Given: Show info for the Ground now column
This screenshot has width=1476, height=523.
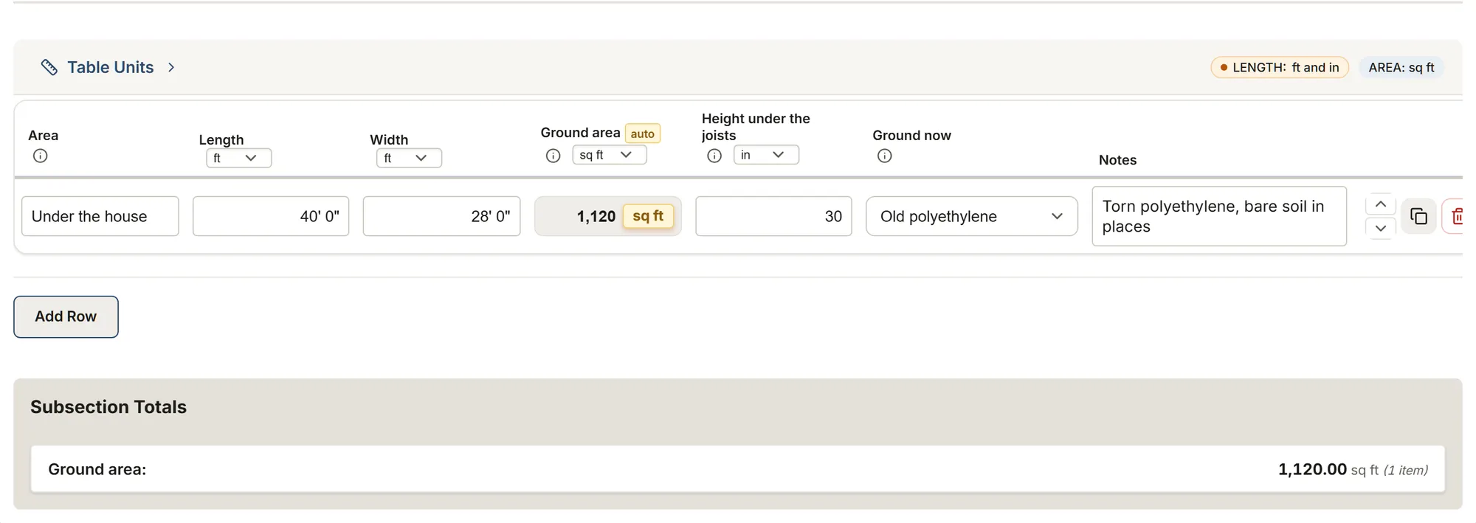Looking at the screenshot, I should pyautogui.click(x=885, y=156).
